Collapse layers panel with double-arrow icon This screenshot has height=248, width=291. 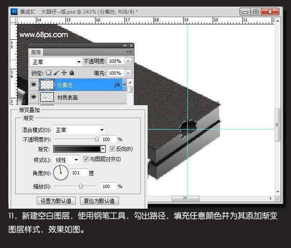coord(125,45)
